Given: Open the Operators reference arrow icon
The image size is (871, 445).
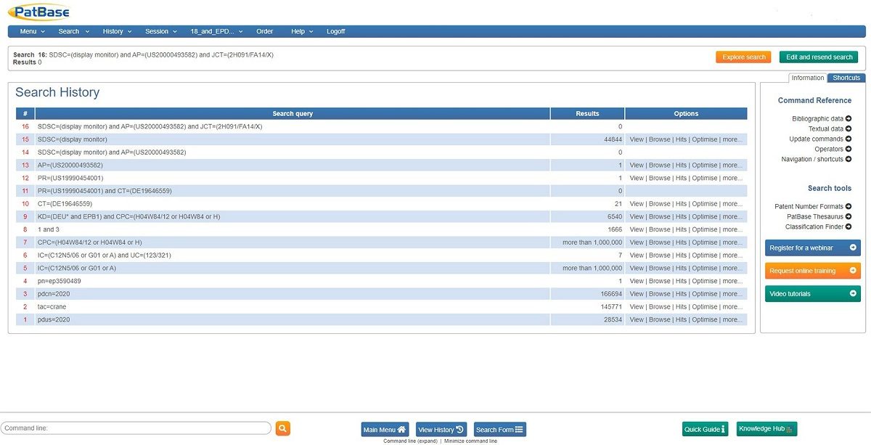Looking at the screenshot, I should [848, 149].
